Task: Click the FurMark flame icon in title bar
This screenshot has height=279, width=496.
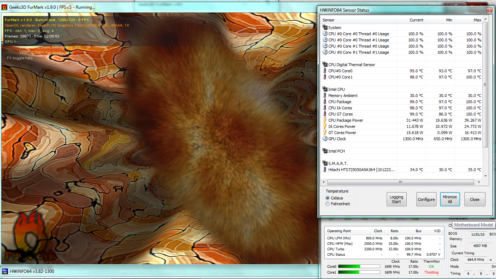Action: [4, 7]
